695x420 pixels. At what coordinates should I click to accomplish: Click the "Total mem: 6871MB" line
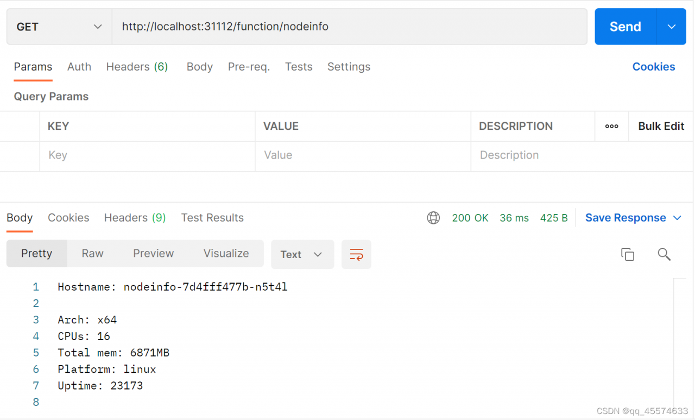[x=113, y=353]
